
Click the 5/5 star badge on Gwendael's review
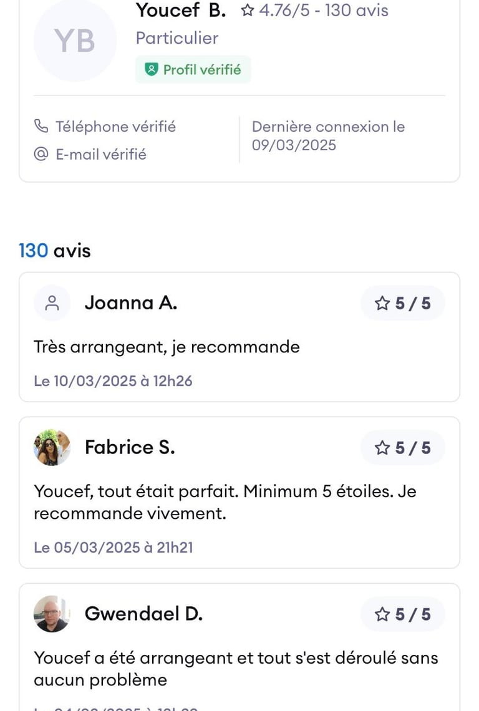pos(402,614)
